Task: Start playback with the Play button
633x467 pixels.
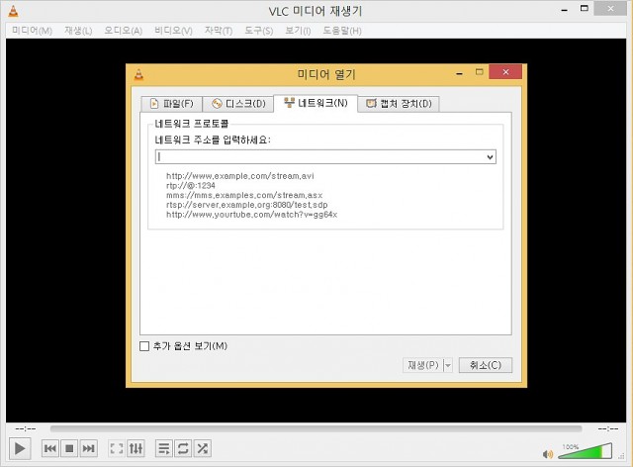Action: point(20,448)
